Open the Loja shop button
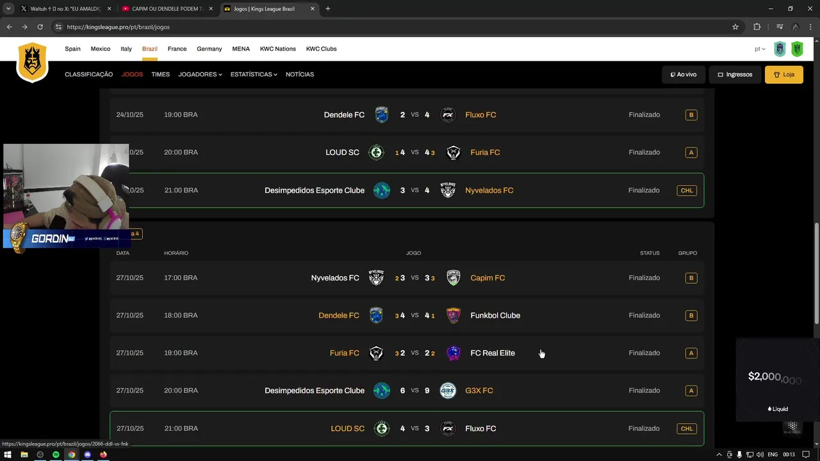The height and width of the screenshot is (461, 820). [784, 74]
